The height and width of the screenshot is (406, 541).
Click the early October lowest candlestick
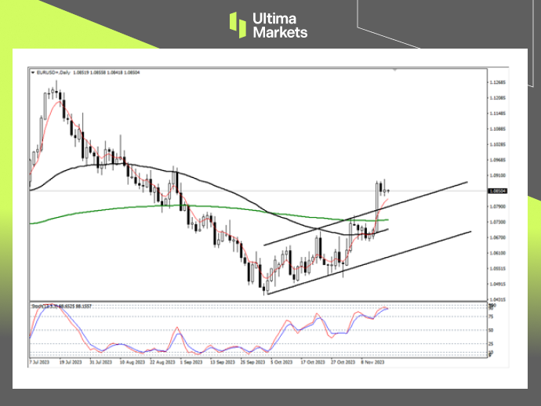[266, 285]
